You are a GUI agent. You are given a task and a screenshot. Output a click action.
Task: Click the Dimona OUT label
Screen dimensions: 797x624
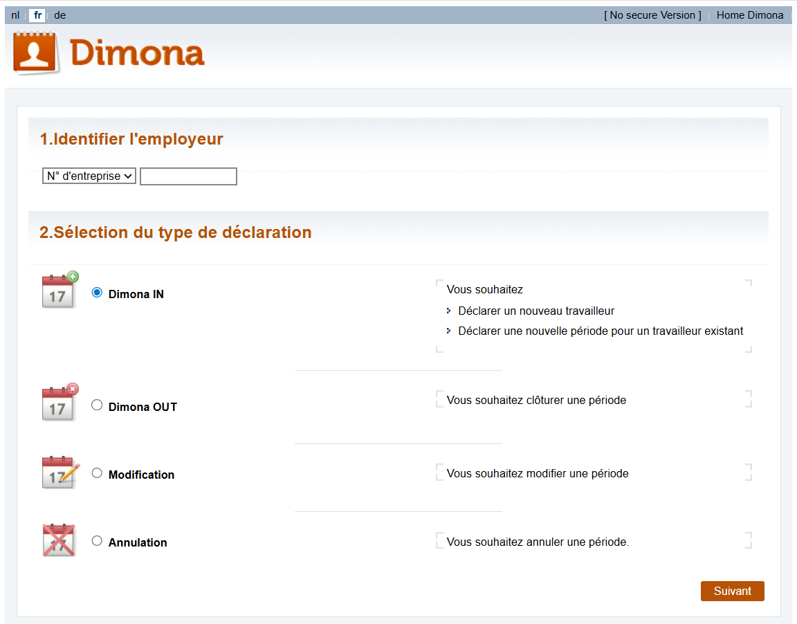143,407
